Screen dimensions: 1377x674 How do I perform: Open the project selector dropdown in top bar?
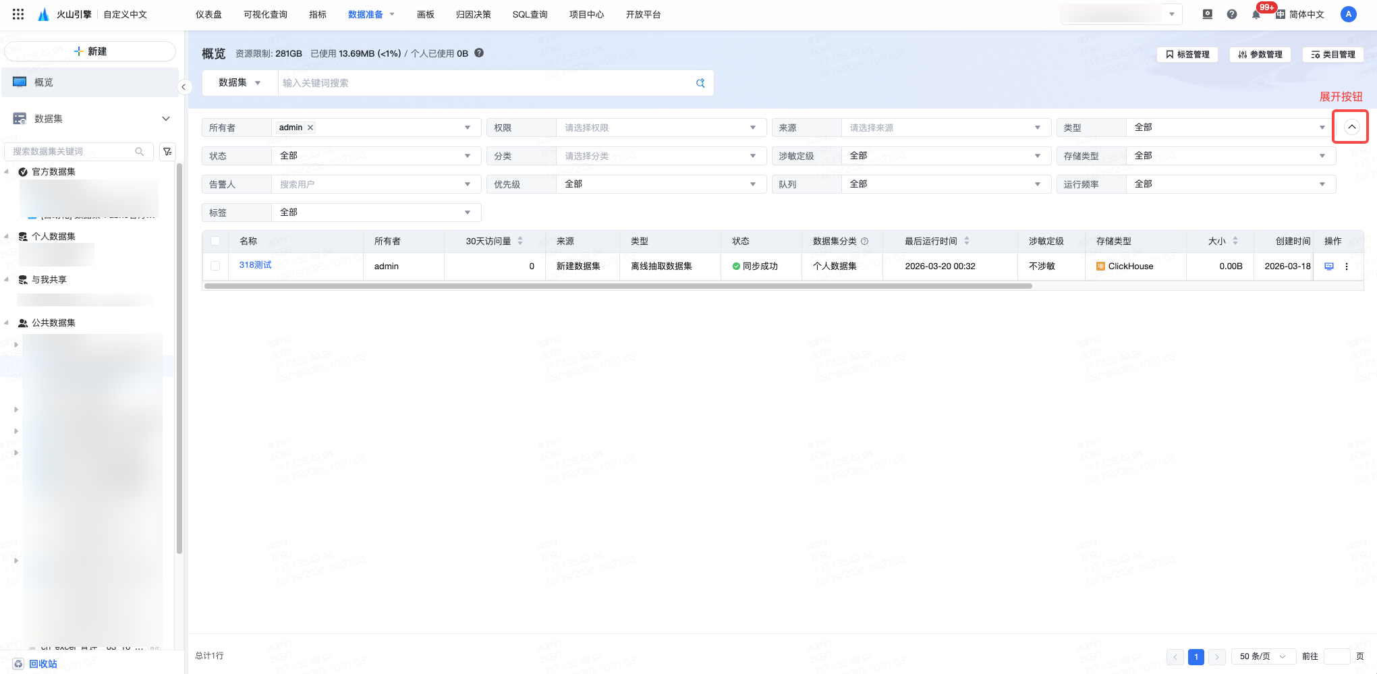[x=1121, y=14]
